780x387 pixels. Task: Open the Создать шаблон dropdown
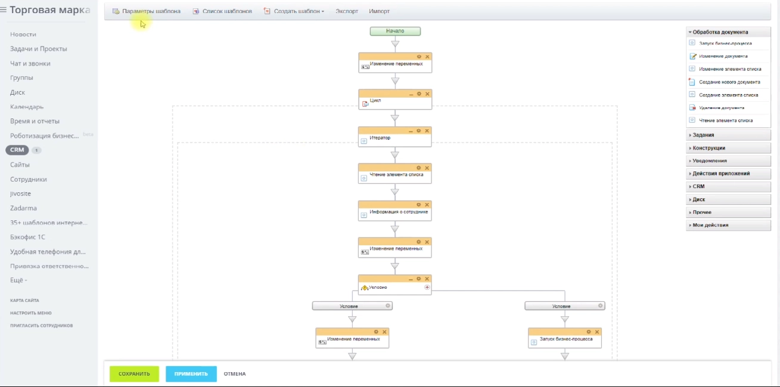click(294, 11)
